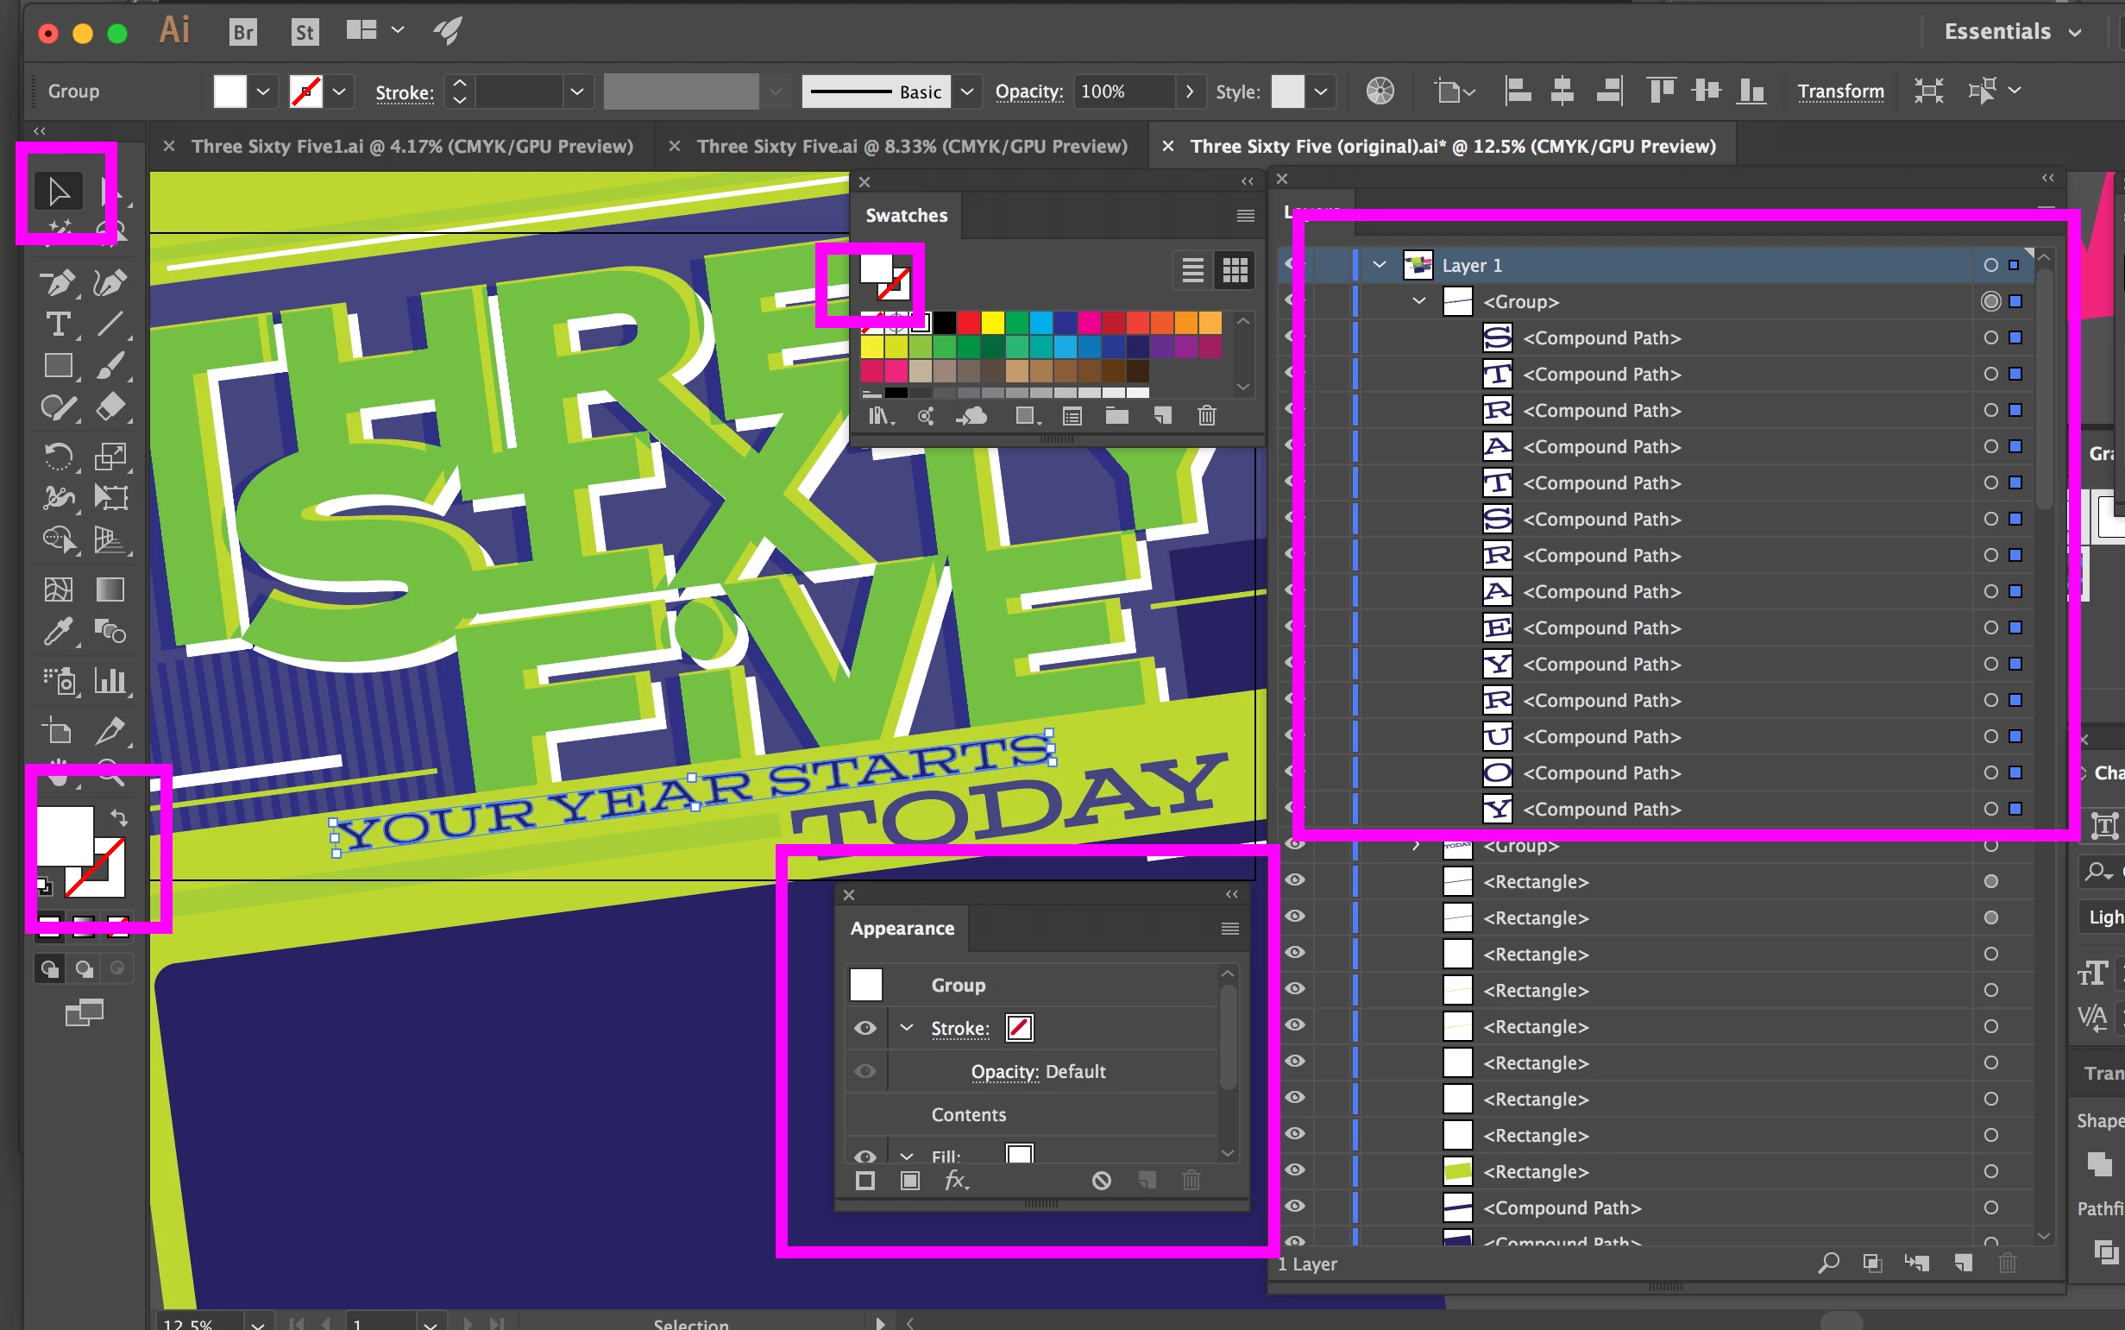The height and width of the screenshot is (1330, 2125).
Task: Click the Gradient tool icon
Action: 110,589
